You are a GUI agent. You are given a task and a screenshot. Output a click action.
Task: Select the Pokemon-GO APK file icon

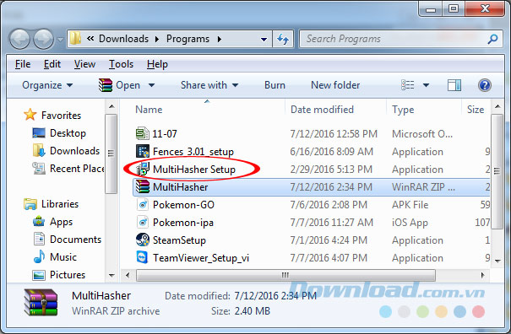tap(143, 205)
